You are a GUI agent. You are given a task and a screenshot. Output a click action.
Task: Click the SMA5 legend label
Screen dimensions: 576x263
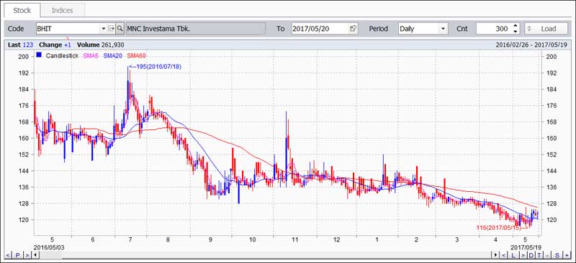[x=91, y=56]
